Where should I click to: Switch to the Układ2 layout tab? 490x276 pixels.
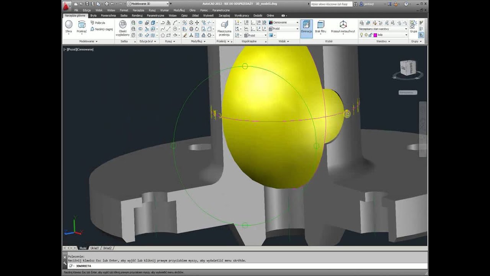click(107, 248)
